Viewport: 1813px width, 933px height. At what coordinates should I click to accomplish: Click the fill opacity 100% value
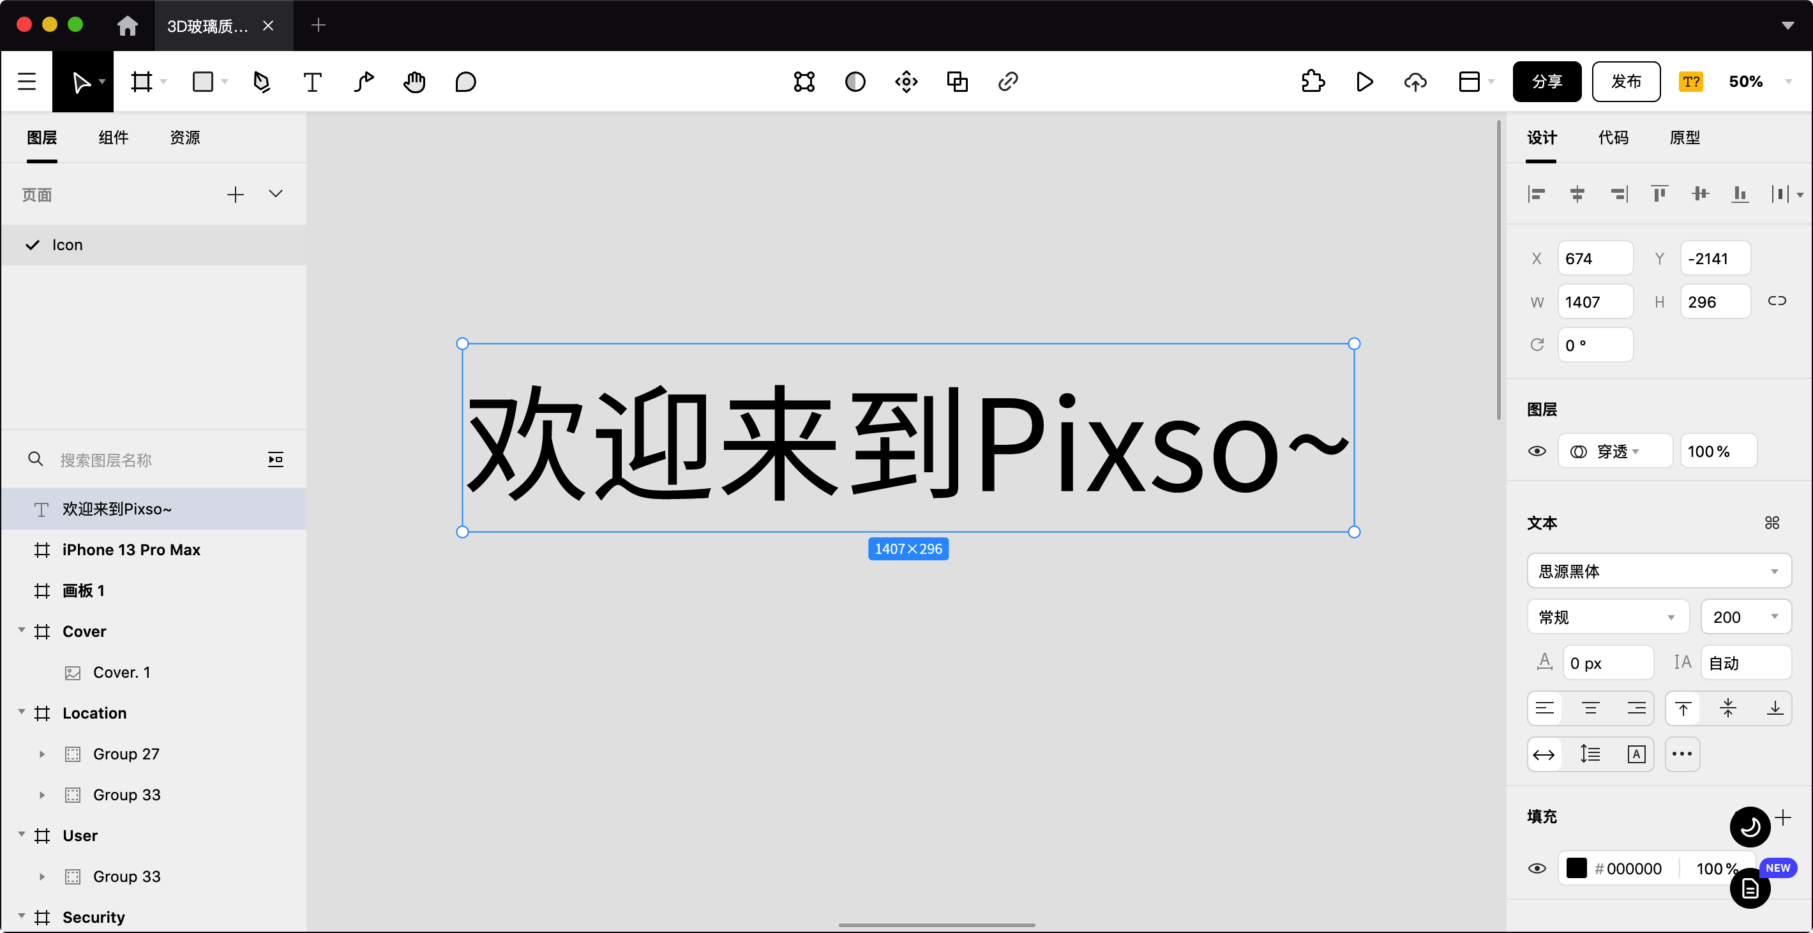[1716, 869]
